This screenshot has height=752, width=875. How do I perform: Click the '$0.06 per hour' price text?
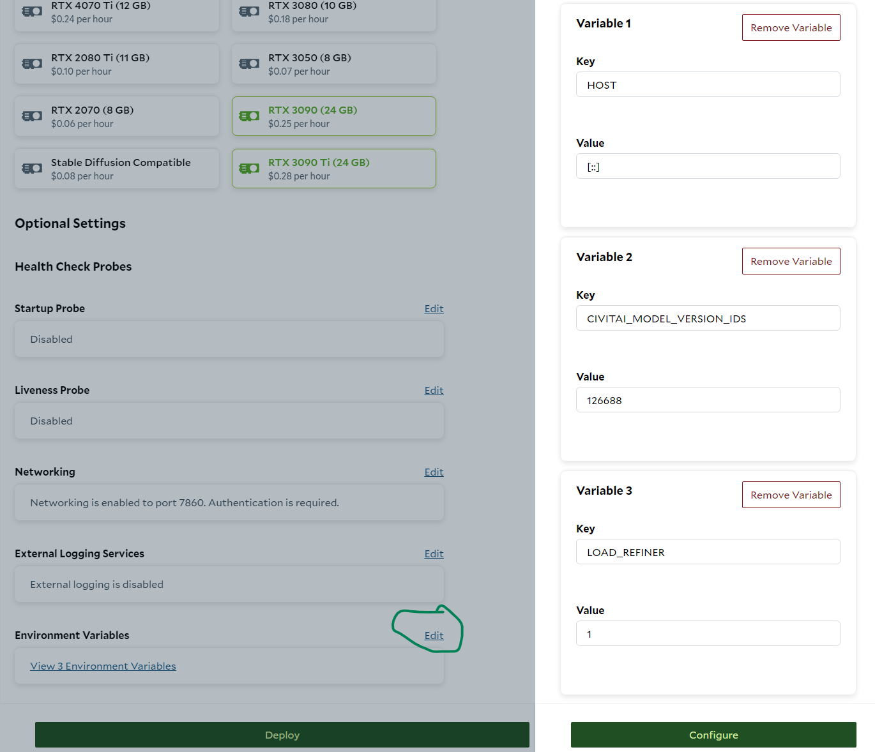(x=82, y=124)
